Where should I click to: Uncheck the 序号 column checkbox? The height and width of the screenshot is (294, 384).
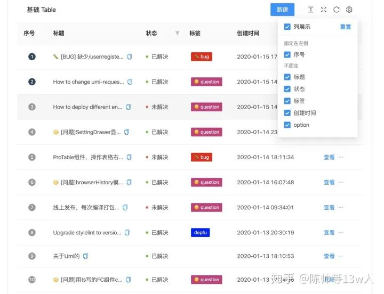point(287,54)
